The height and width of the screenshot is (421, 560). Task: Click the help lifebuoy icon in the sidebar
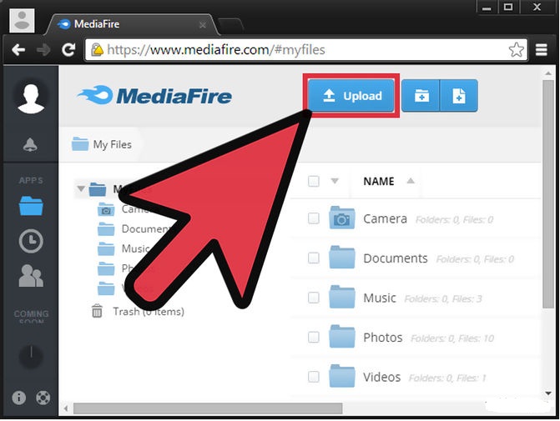43,398
